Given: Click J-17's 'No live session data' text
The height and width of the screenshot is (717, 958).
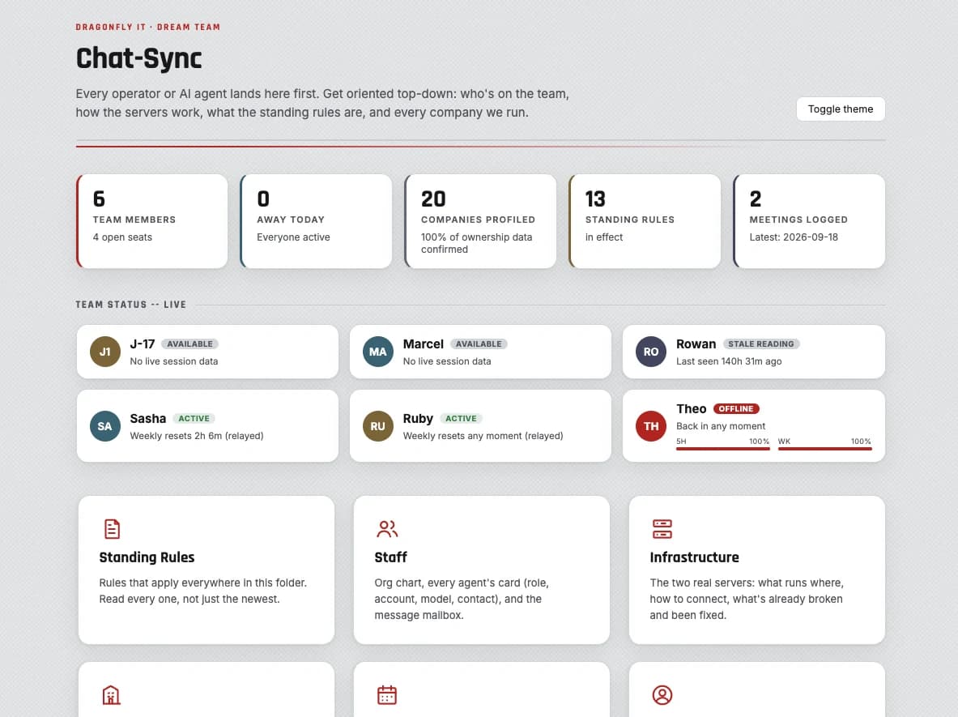Looking at the screenshot, I should tap(174, 361).
